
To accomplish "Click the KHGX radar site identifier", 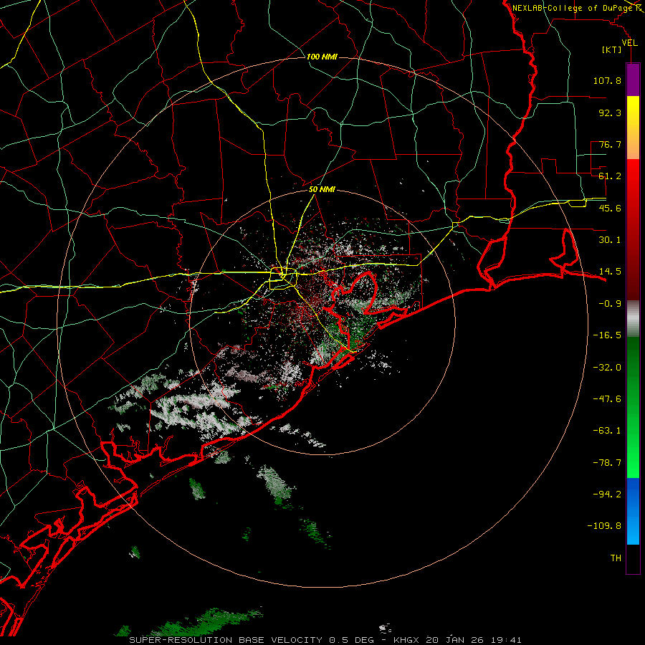I will (408, 640).
